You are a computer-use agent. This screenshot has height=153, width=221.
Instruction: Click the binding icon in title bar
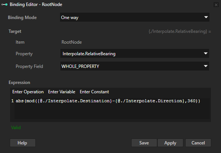click(x=4, y=4)
